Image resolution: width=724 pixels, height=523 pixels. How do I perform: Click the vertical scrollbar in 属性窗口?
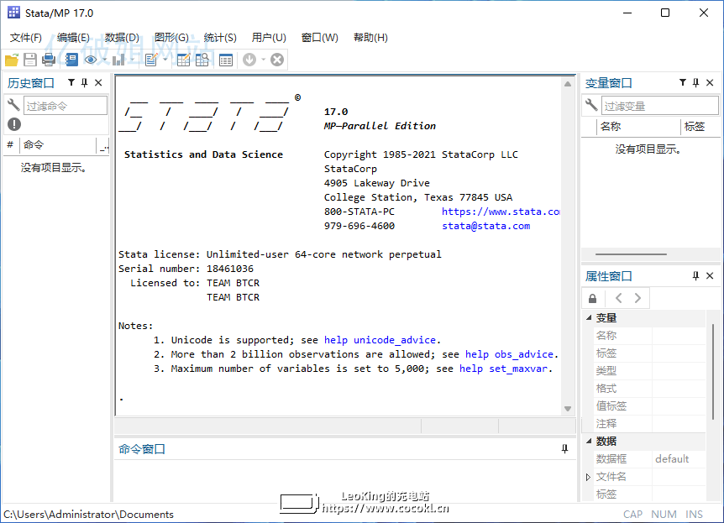coord(713,372)
